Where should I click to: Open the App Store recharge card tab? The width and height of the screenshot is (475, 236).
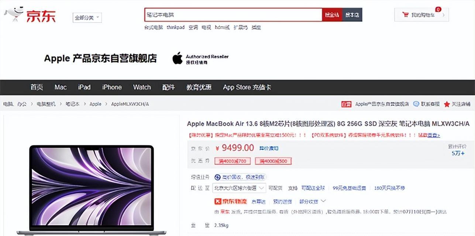point(247,87)
